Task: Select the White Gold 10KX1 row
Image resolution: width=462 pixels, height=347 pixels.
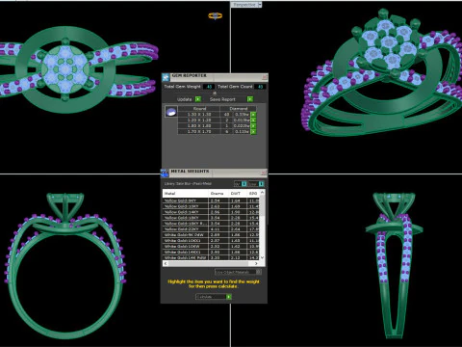Action: click(212, 241)
